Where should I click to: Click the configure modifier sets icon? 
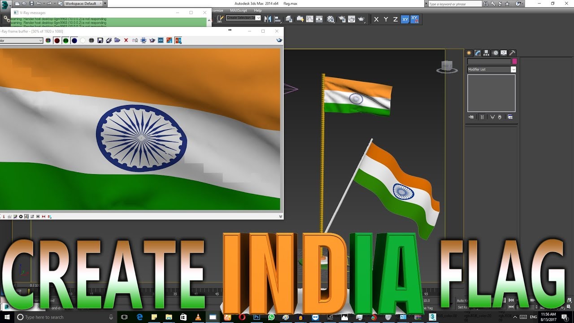coord(510,117)
